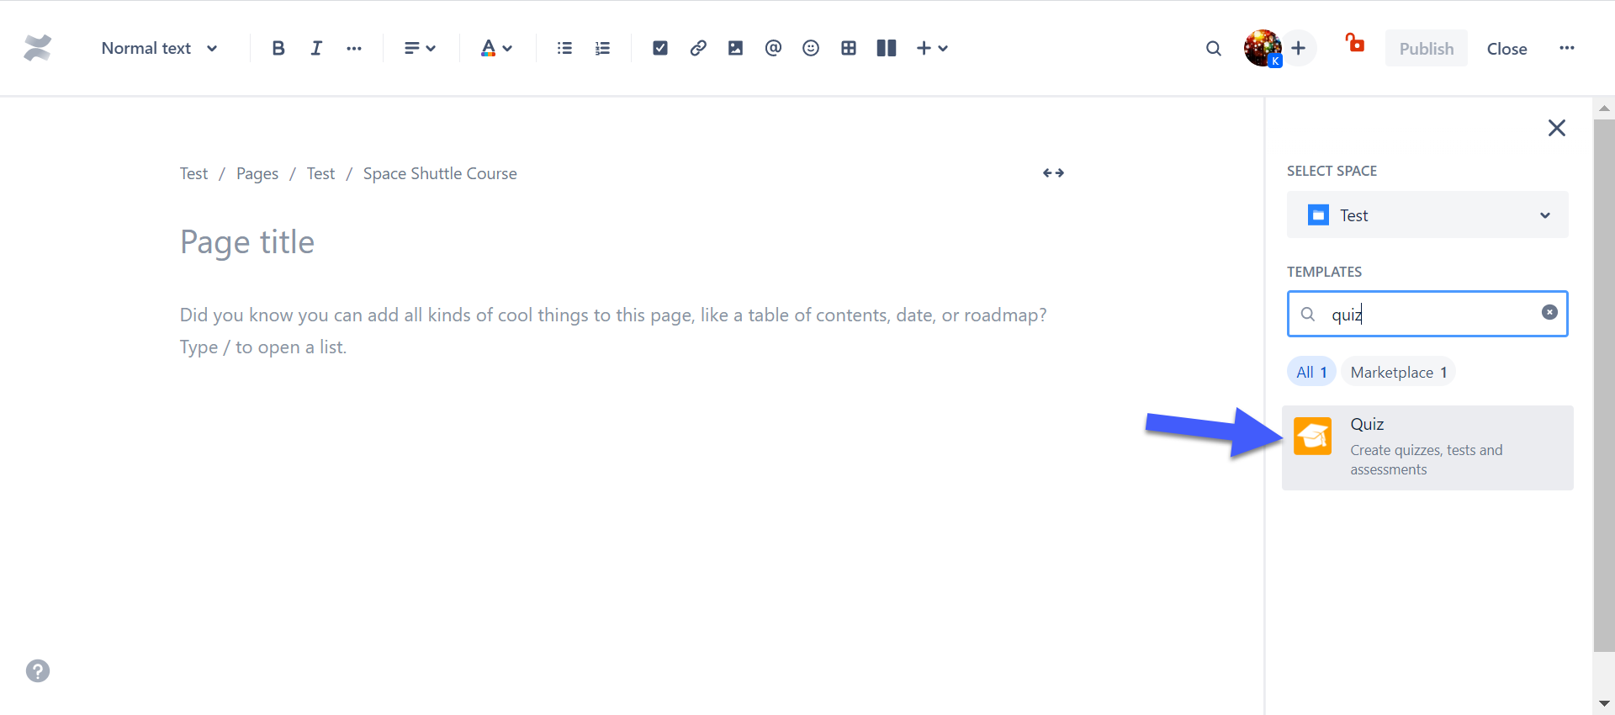Image resolution: width=1615 pixels, height=715 pixels.
Task: Select the Quiz template
Action: [1427, 448]
